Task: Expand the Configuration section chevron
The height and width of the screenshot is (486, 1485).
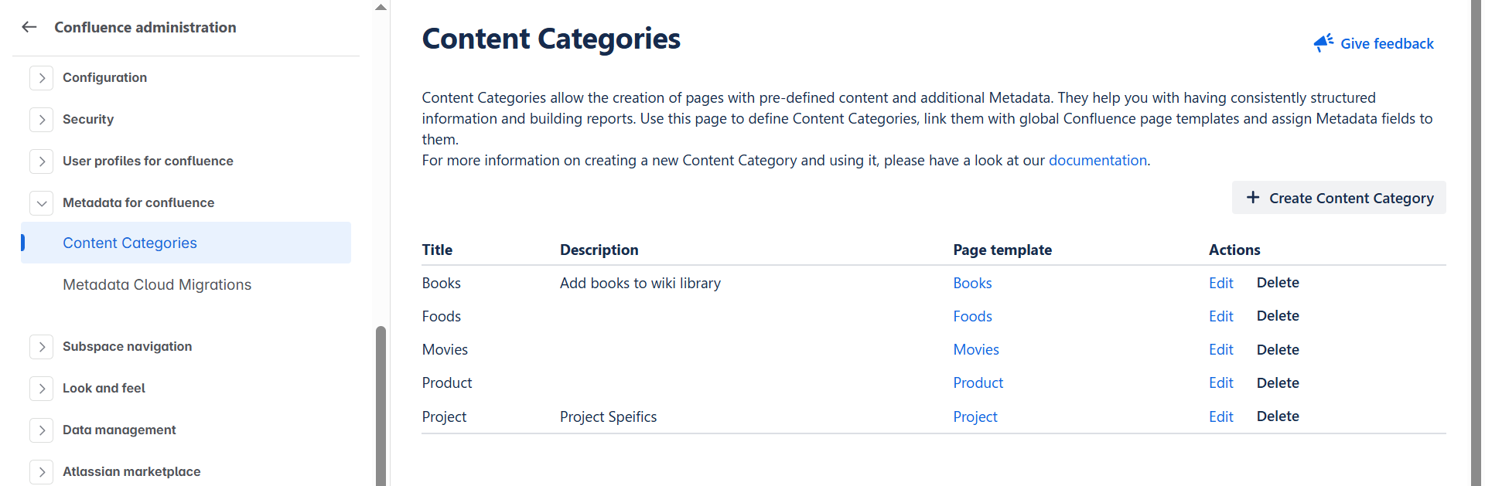Action: tap(42, 78)
